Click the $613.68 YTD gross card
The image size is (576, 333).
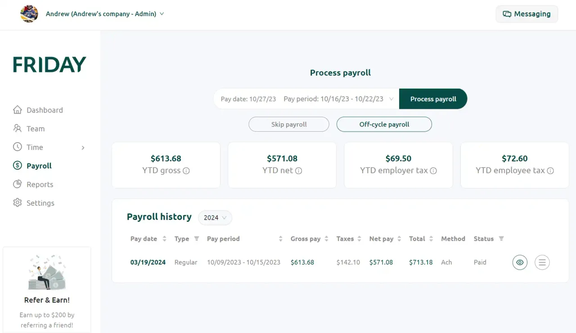tap(166, 165)
